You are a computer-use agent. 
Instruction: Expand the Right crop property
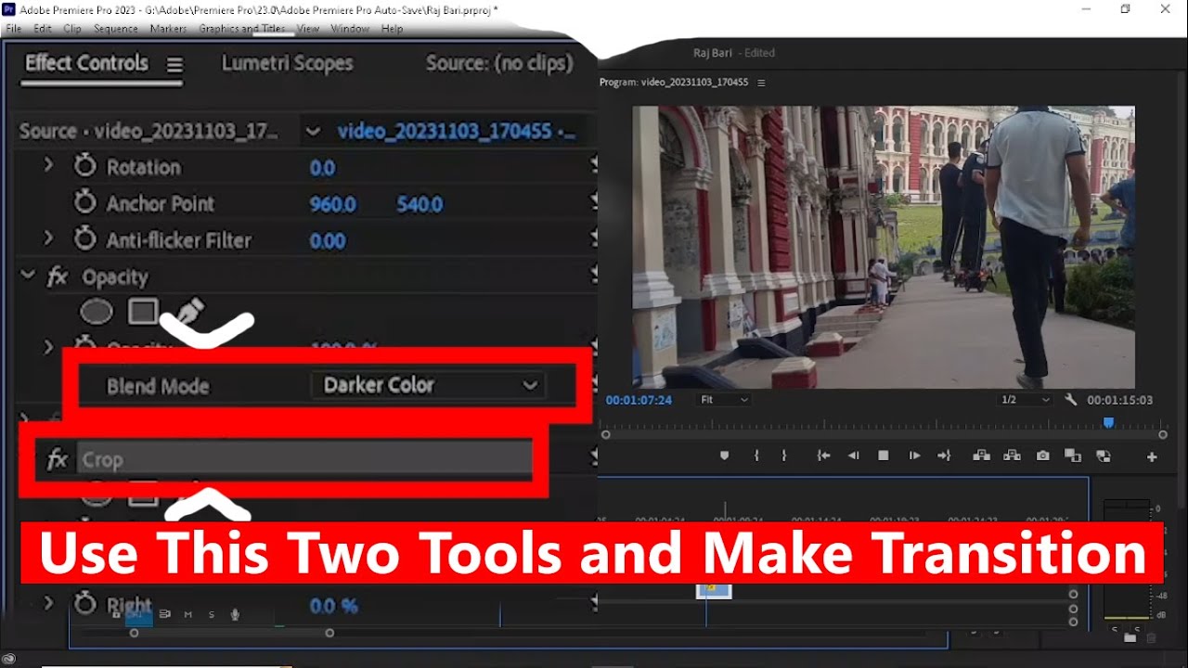coord(48,604)
